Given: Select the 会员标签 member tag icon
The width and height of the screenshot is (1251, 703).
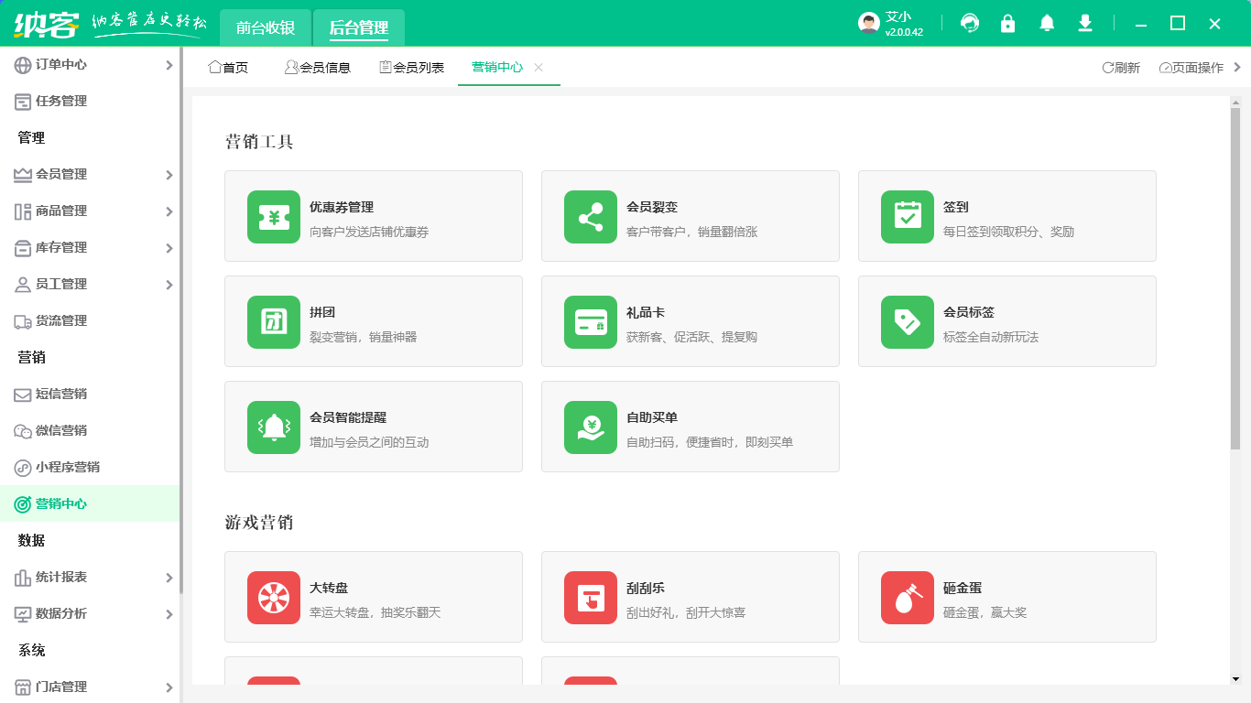Looking at the screenshot, I should pyautogui.click(x=907, y=321).
